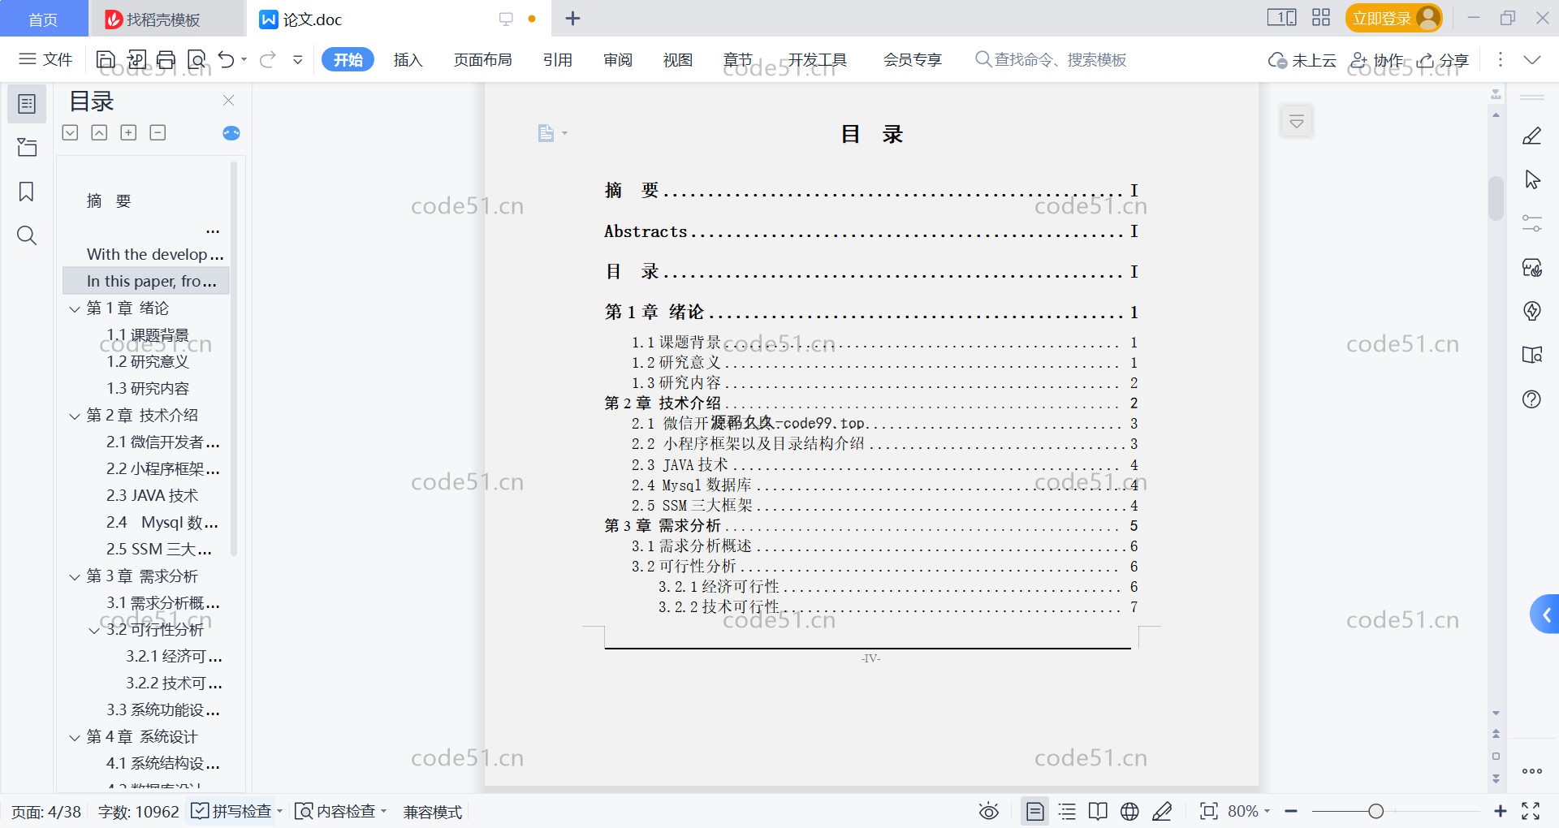Switch to the 视图 tab
The height and width of the screenshot is (828, 1559).
pos(678,59)
